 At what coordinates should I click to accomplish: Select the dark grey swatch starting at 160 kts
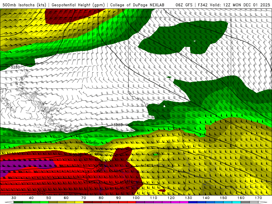click(x=245, y=202)
